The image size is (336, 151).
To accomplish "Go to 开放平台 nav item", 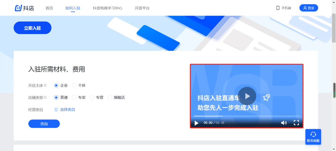I will pyautogui.click(x=142, y=8).
